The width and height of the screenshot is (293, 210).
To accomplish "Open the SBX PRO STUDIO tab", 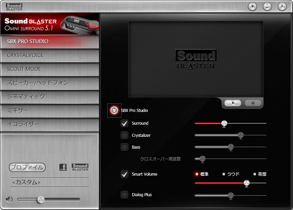I will click(49, 41).
